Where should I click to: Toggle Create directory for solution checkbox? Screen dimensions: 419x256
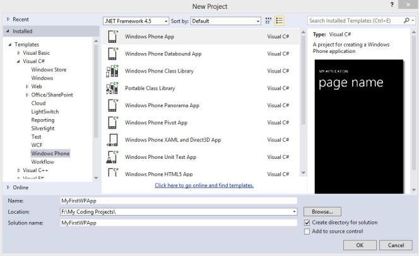(307, 223)
